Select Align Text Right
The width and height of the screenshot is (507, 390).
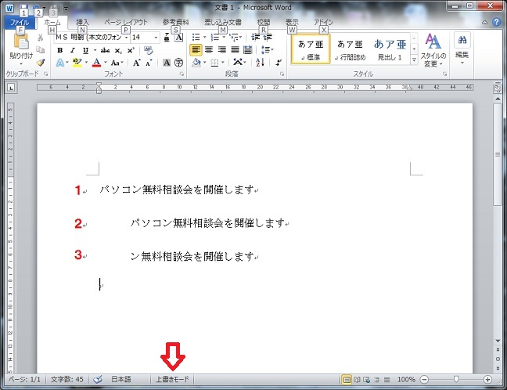coord(222,50)
